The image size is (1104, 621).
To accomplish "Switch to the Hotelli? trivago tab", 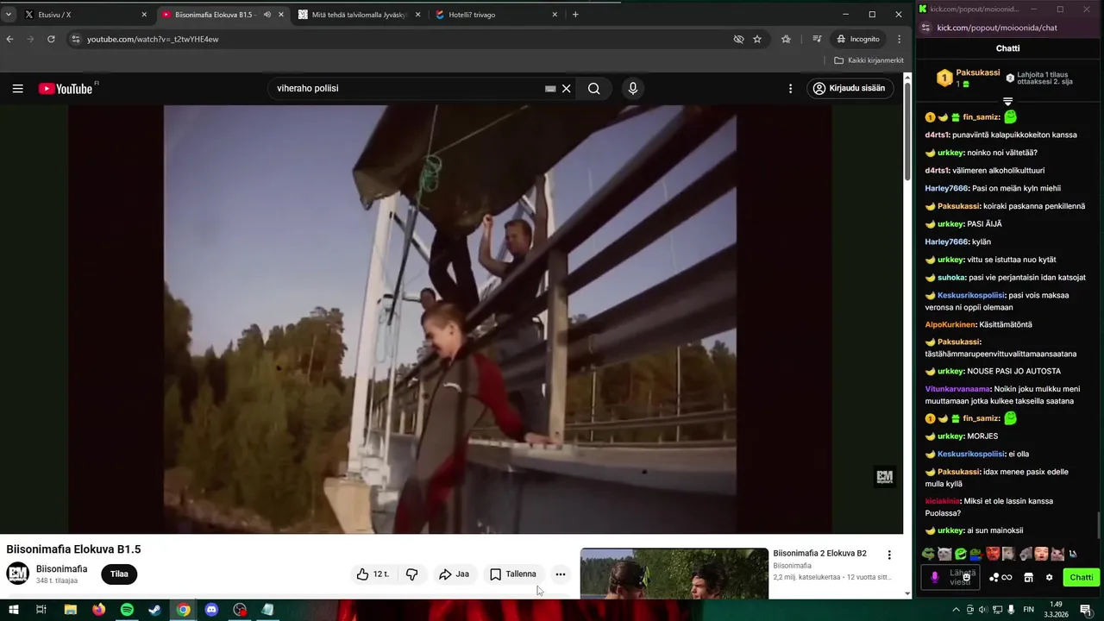I will coord(496,15).
